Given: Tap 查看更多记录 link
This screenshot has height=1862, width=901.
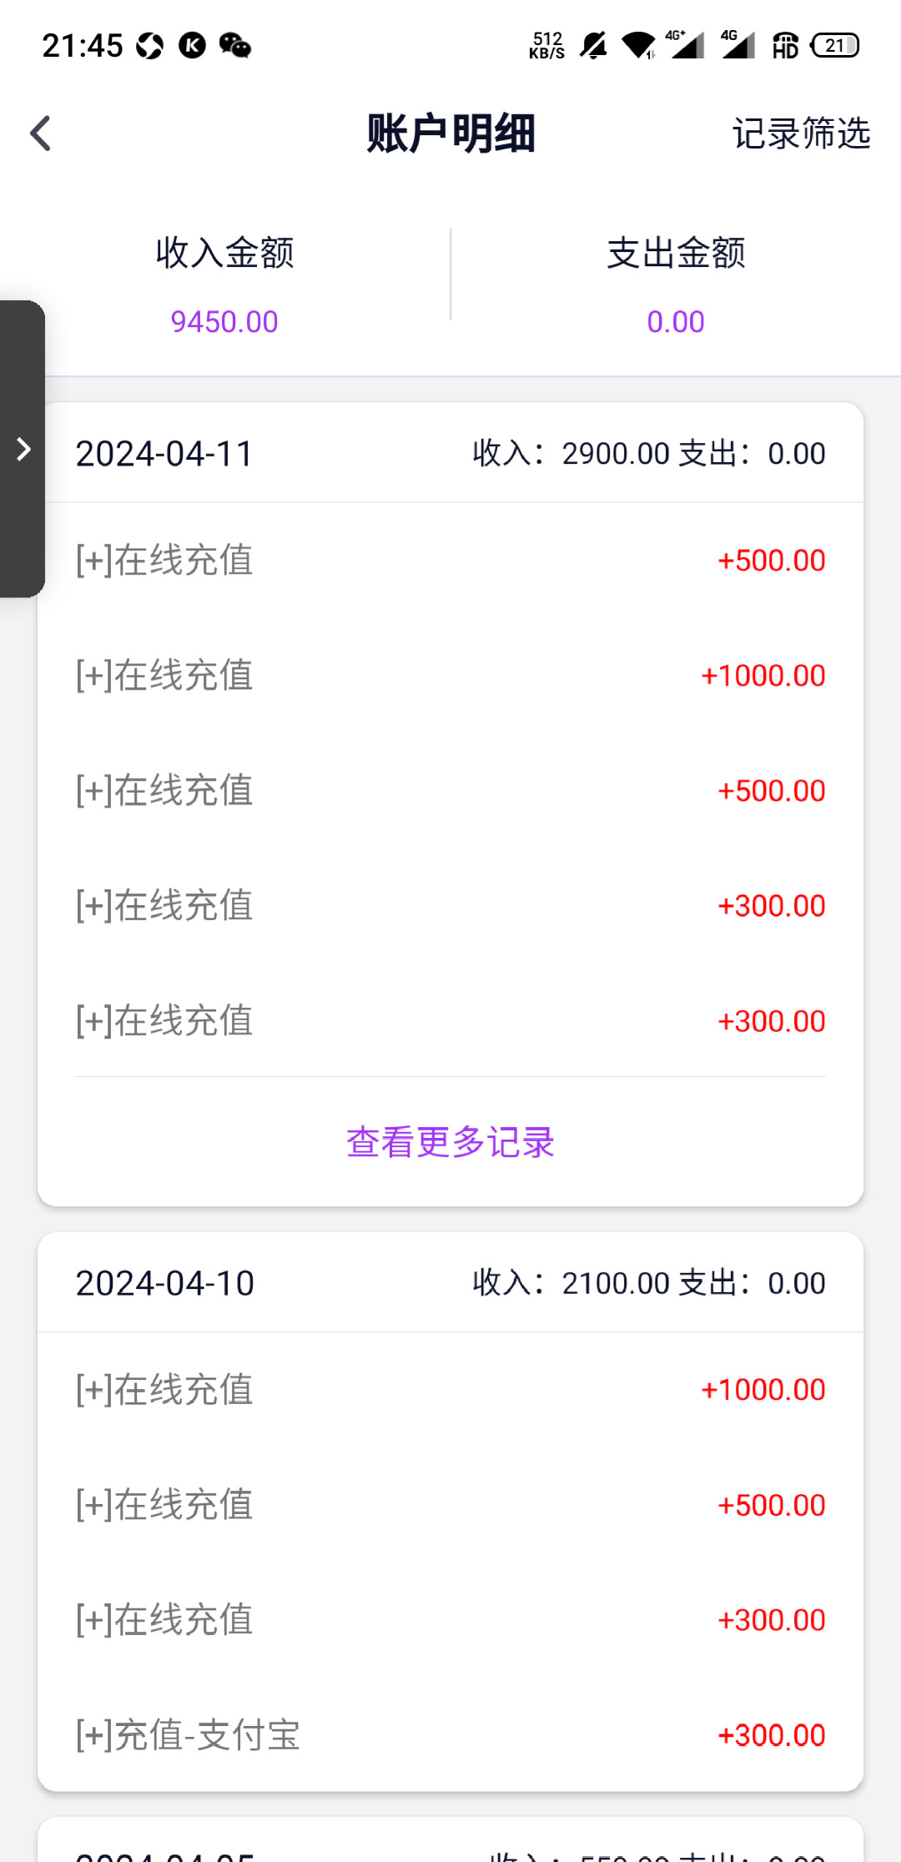Looking at the screenshot, I should tap(450, 1142).
